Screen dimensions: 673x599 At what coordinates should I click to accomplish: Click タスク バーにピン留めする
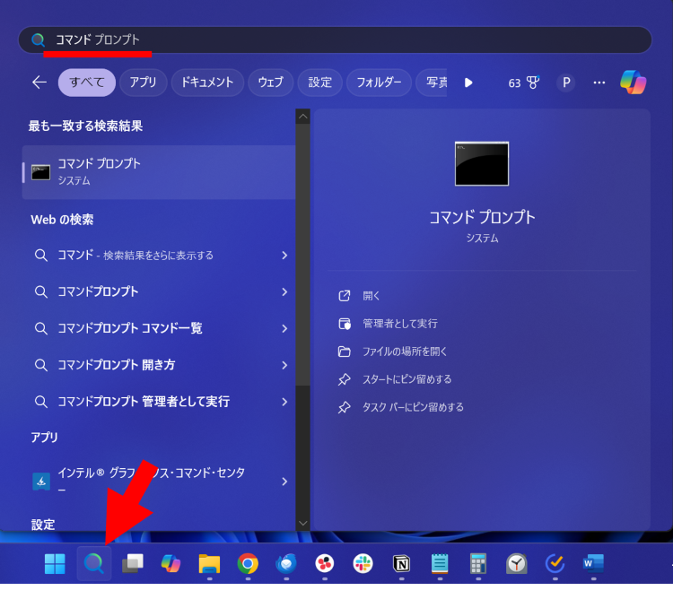[401, 407]
